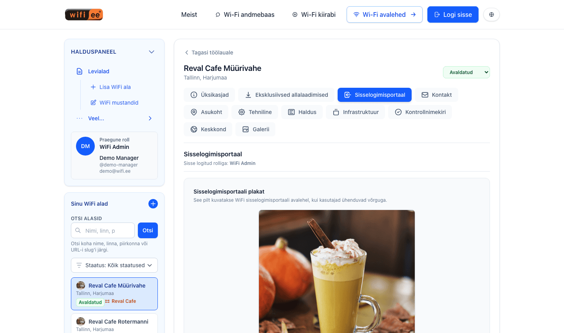
Task: Click the Reval Cafe Müürivahe avatar thumbnail
Action: click(x=81, y=285)
